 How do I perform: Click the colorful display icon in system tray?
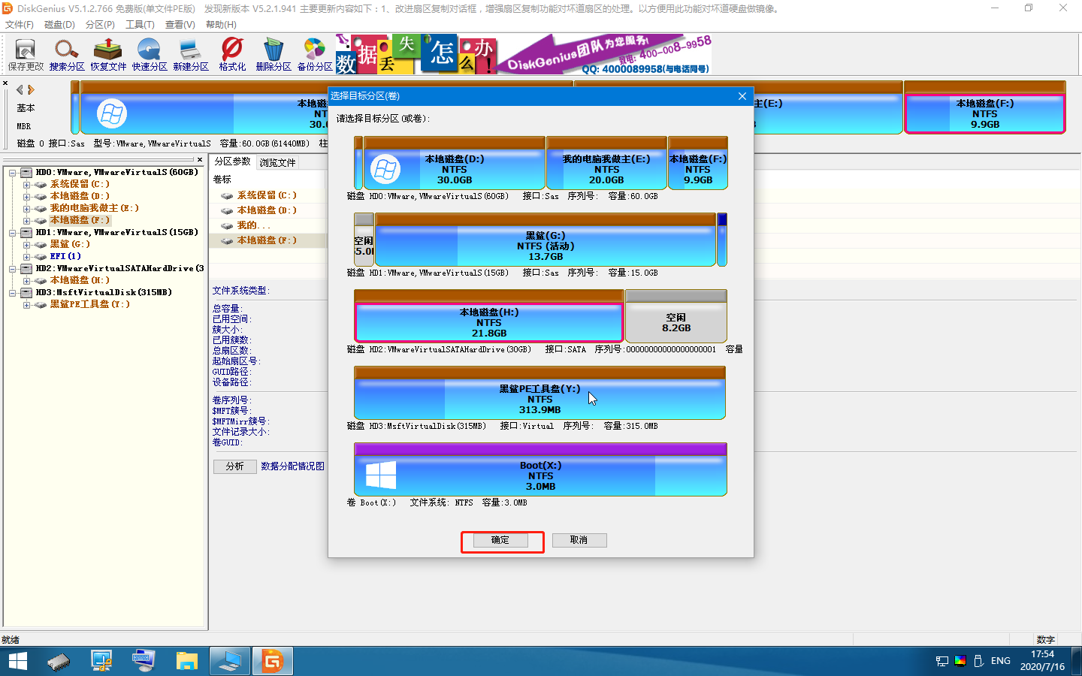(x=960, y=661)
